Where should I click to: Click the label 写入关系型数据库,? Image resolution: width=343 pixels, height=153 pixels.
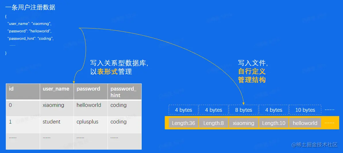coord(120,63)
